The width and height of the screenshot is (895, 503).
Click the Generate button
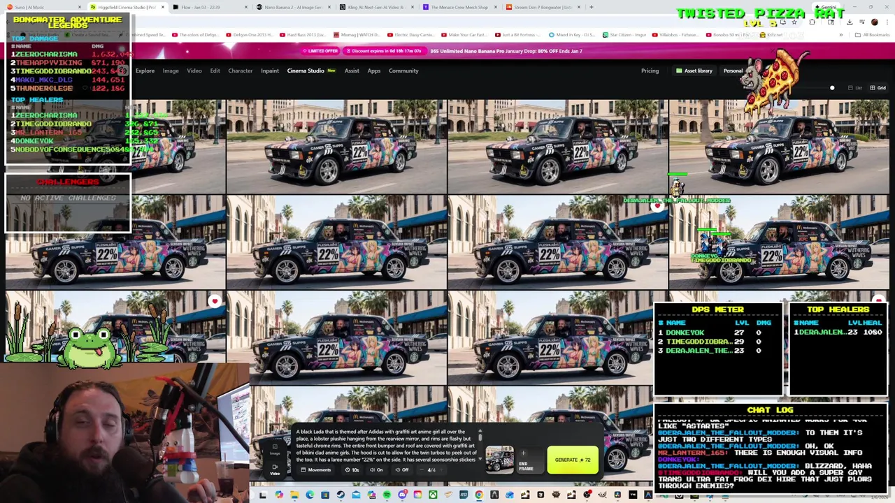(x=573, y=460)
